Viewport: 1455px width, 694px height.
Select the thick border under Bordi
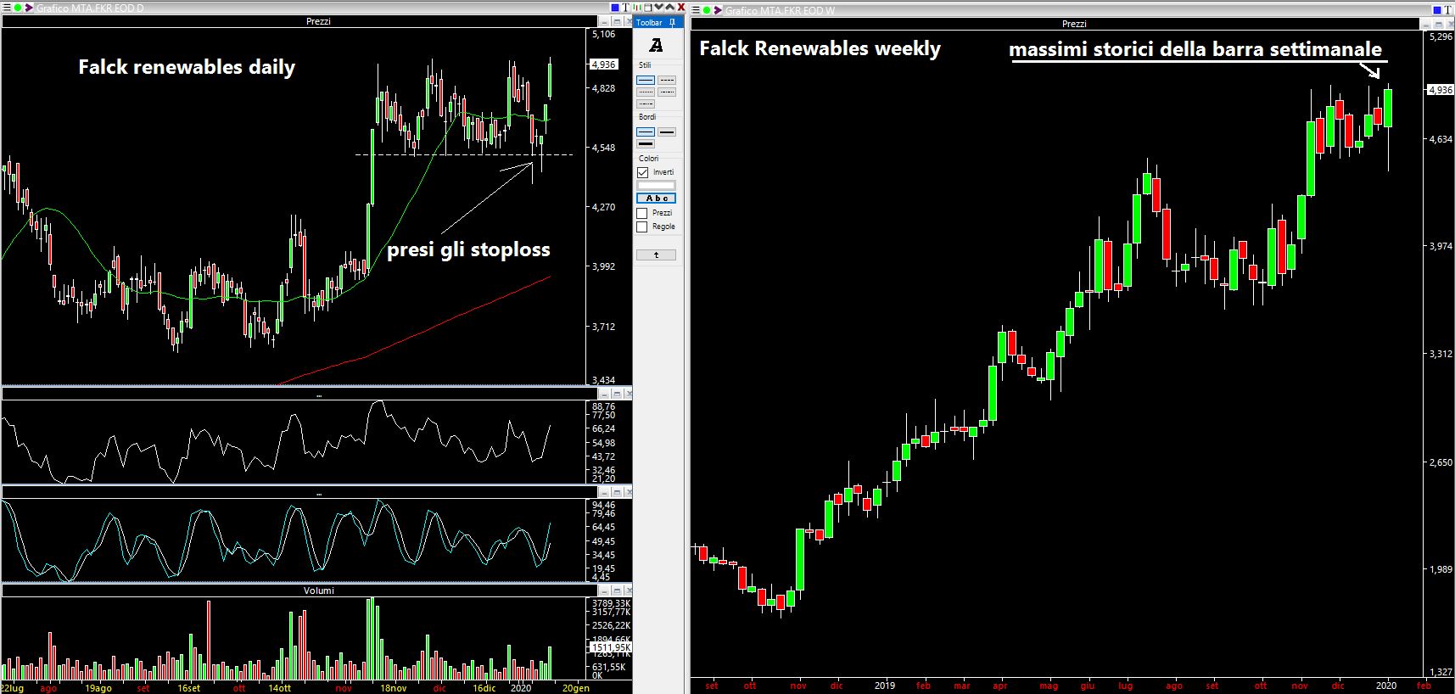[646, 143]
